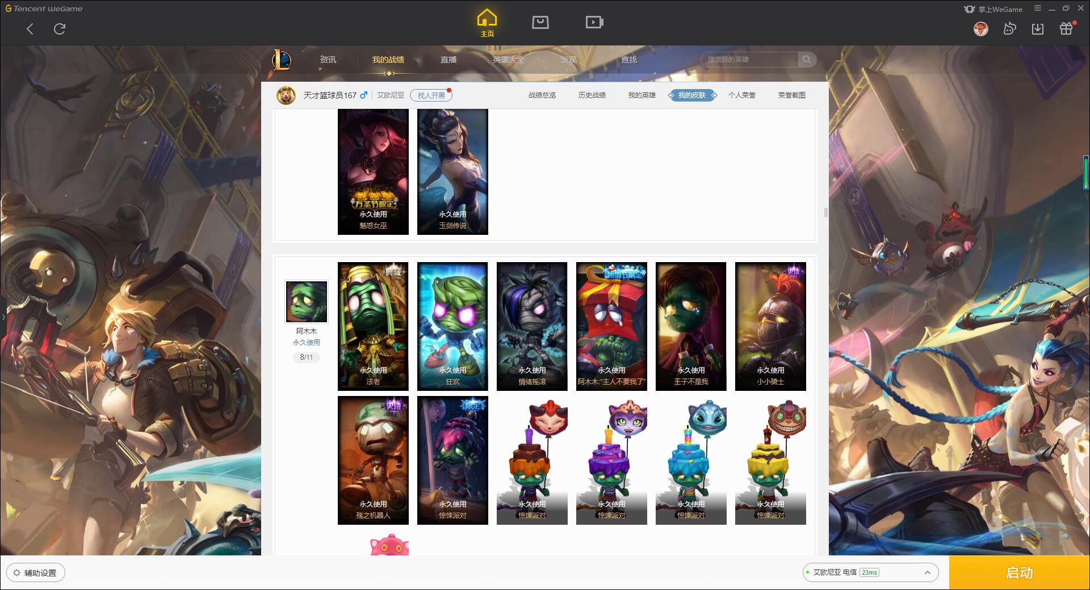The image size is (1090, 590).
Task: Click the 8/11 skin count badge
Action: point(306,357)
